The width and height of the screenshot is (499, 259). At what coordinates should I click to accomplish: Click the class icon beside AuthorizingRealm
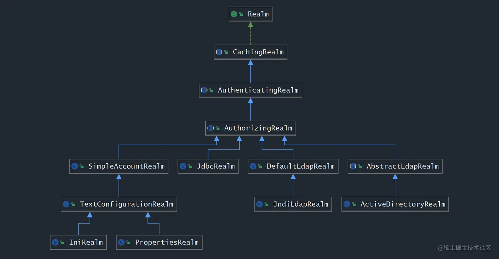tap(211, 128)
